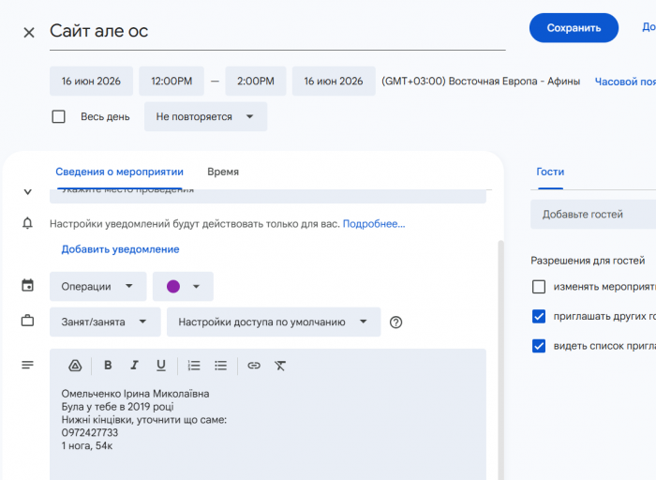Click the Разрешения для гостей heading
Screen dimensions: 656x480
click(x=588, y=261)
